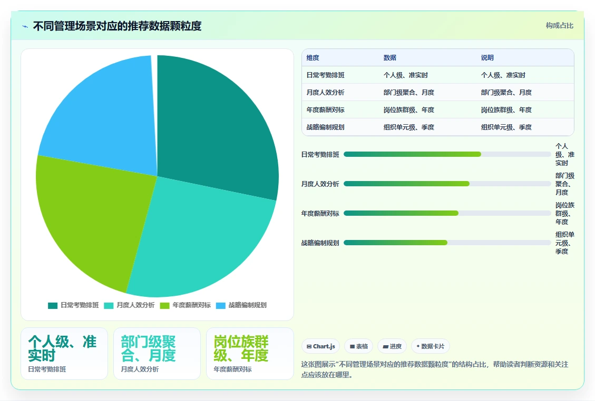This screenshot has height=401, width=595.
Task: Click the icon inside 表格 tag
Action: 352,347
